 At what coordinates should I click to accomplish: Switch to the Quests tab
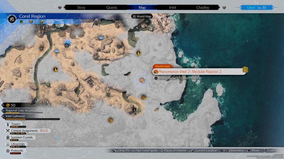tap(112, 8)
